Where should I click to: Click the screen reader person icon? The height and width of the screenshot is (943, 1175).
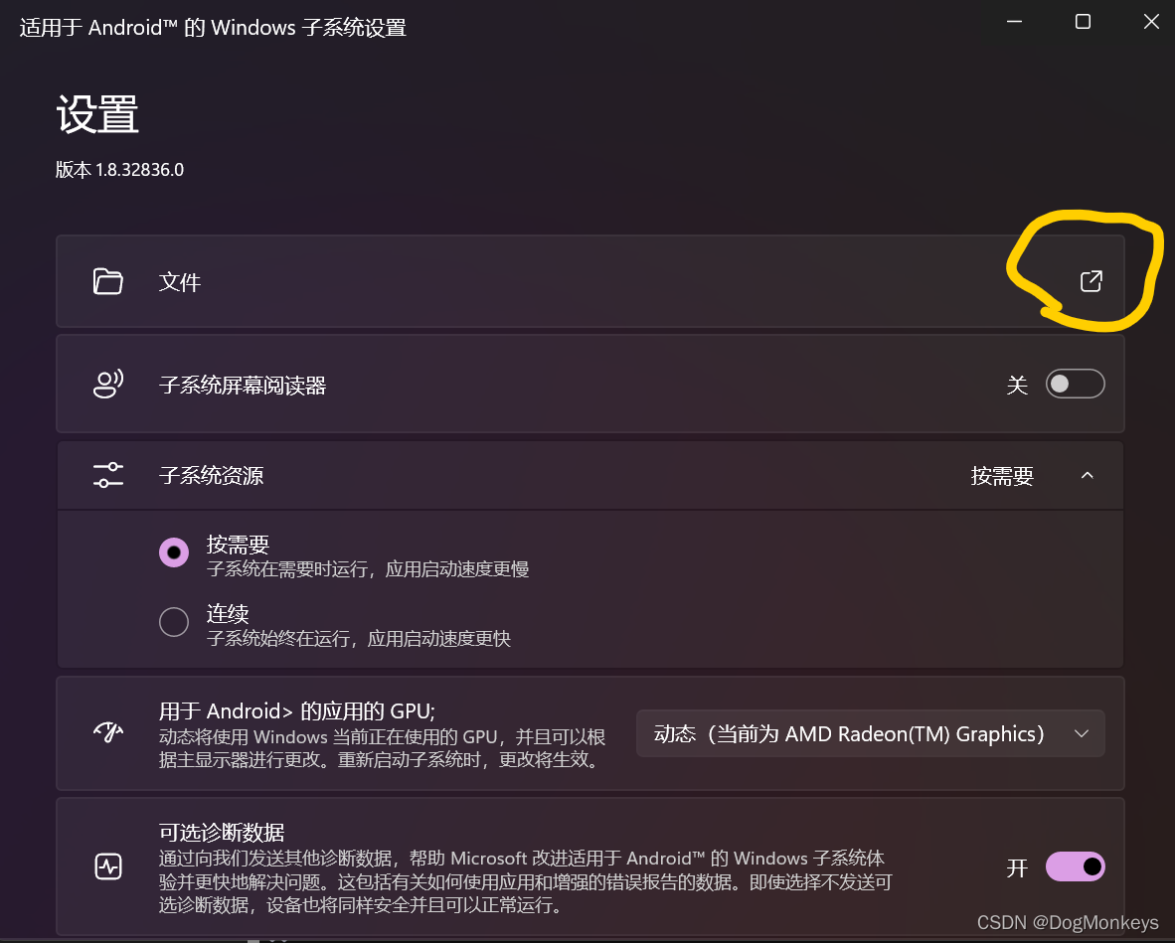(108, 385)
